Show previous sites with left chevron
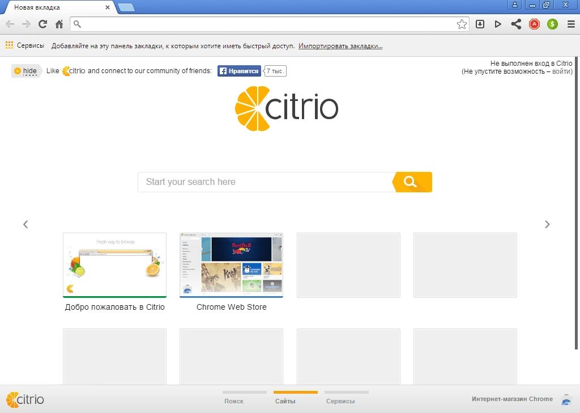The width and height of the screenshot is (580, 413). point(25,225)
